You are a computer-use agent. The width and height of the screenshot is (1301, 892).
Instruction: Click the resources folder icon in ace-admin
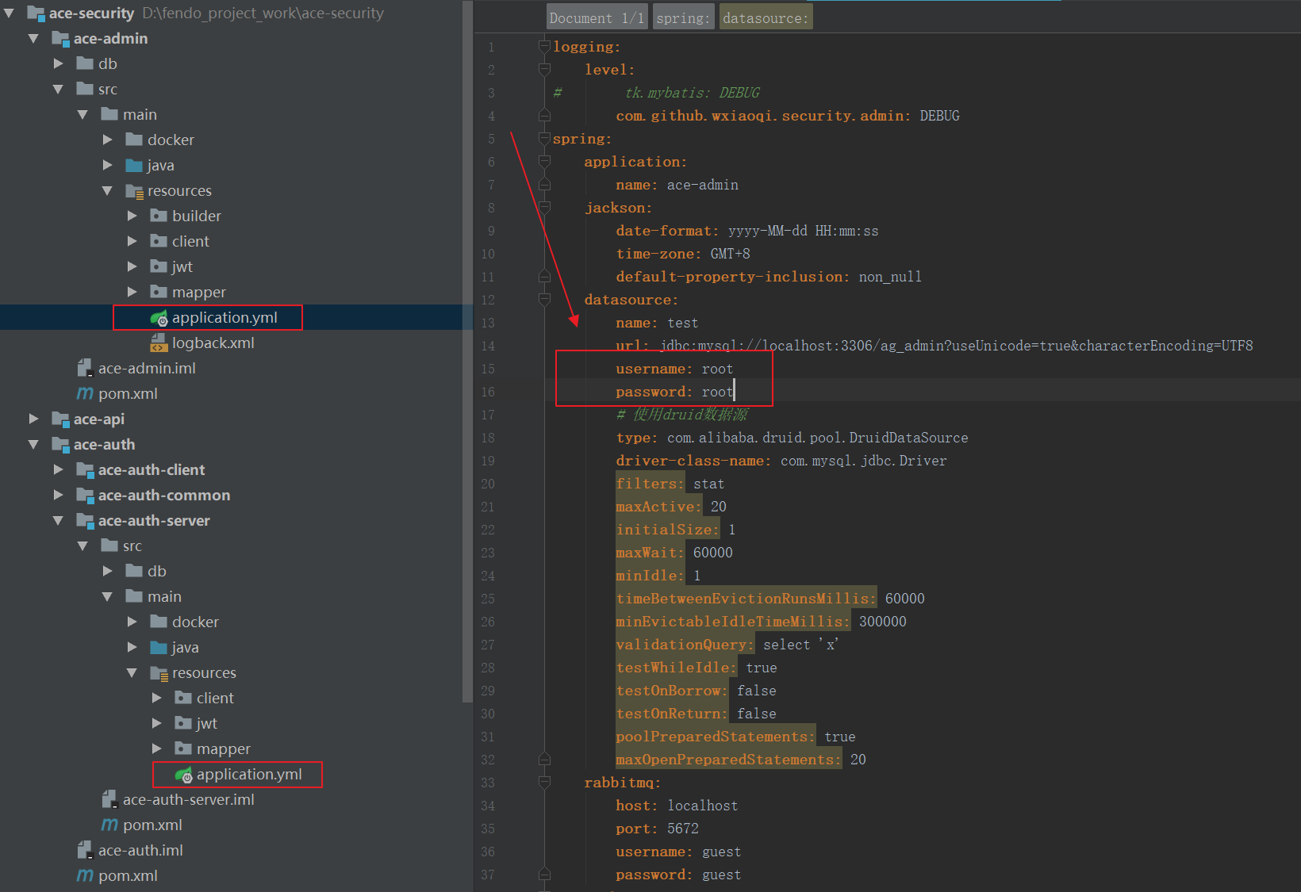pyautogui.click(x=134, y=191)
